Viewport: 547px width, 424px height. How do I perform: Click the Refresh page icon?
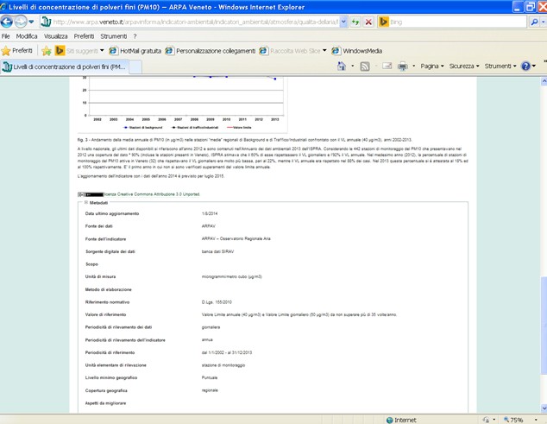tap(355, 22)
